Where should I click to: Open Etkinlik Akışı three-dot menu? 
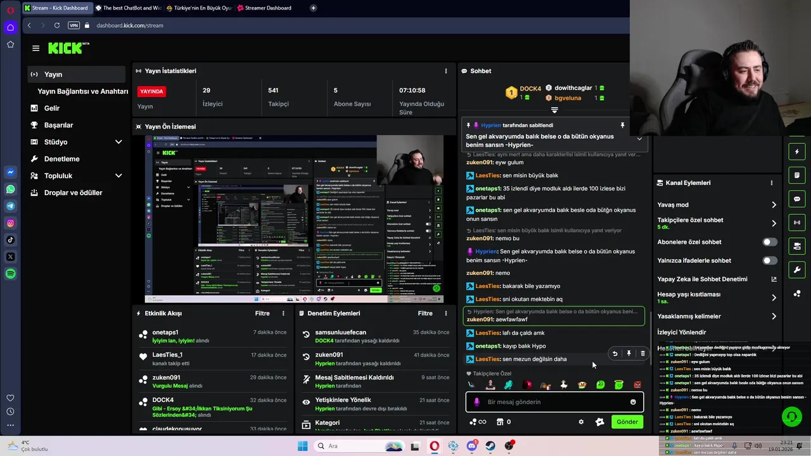point(283,313)
